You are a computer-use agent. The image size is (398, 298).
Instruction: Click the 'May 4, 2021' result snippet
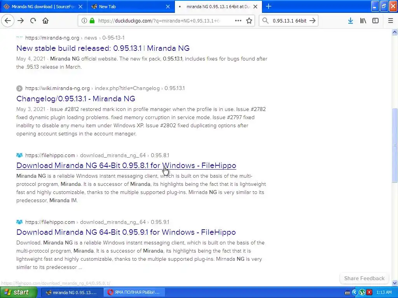(141, 63)
